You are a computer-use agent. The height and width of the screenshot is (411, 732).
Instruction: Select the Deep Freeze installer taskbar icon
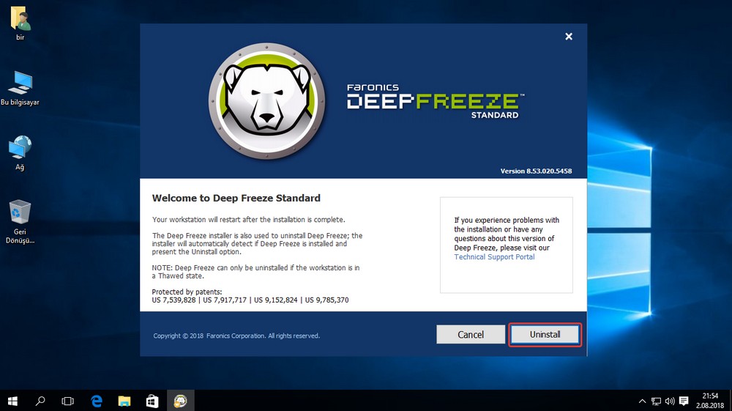click(x=179, y=401)
